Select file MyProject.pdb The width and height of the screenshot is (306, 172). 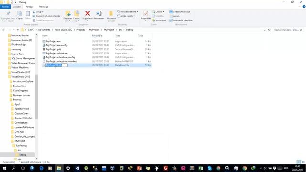click(x=54, y=49)
